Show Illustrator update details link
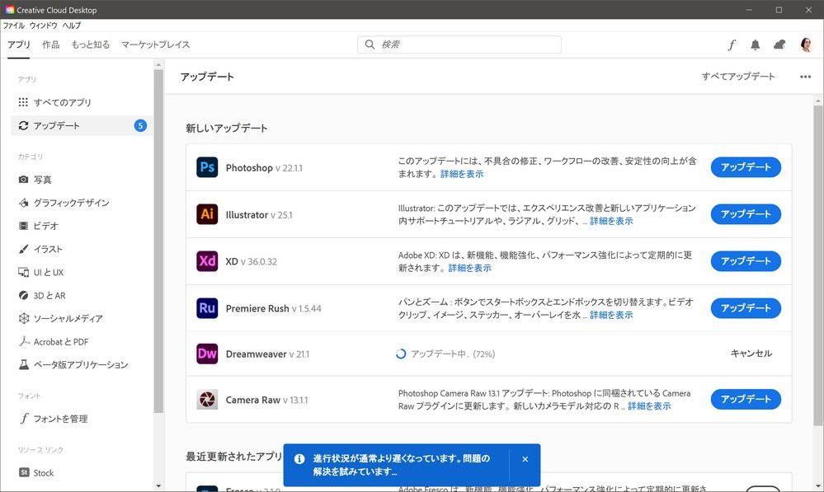Image resolution: width=824 pixels, height=492 pixels. pos(611,221)
